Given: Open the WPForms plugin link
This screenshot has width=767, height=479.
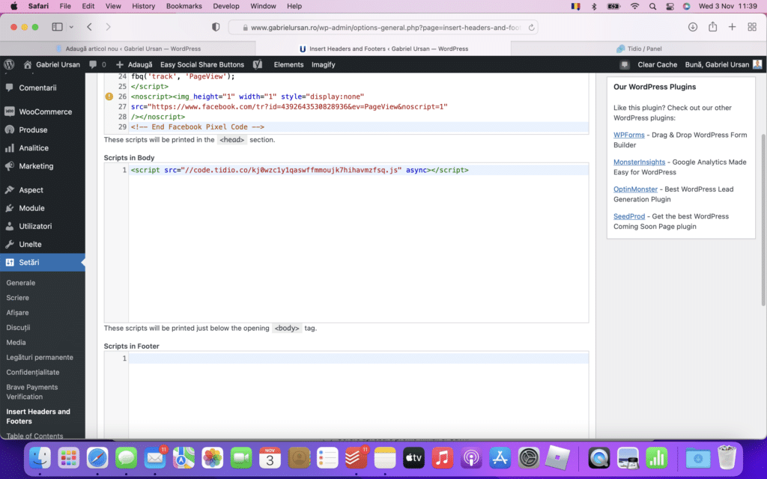Looking at the screenshot, I should coord(628,135).
